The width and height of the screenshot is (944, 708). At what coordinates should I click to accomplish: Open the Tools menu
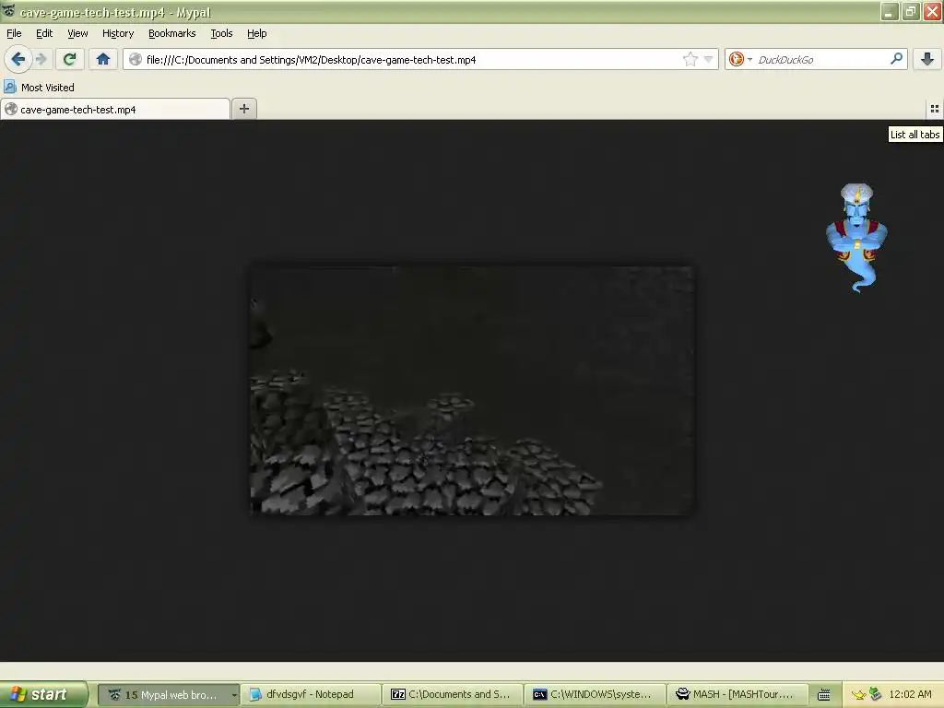(x=221, y=34)
